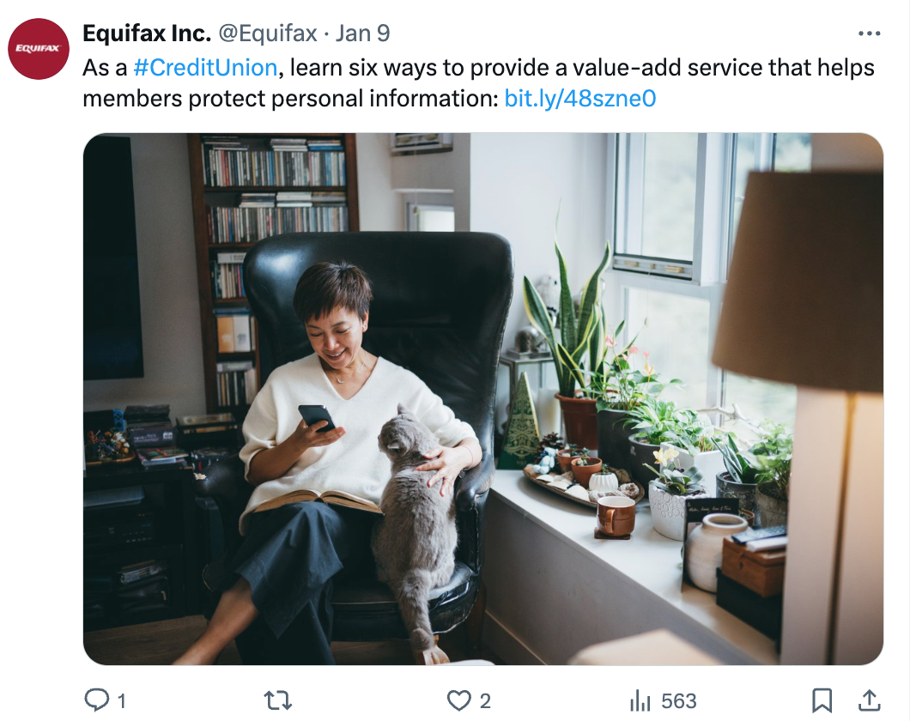The height and width of the screenshot is (721, 910).
Task: View the reply count
Action: click(x=120, y=700)
